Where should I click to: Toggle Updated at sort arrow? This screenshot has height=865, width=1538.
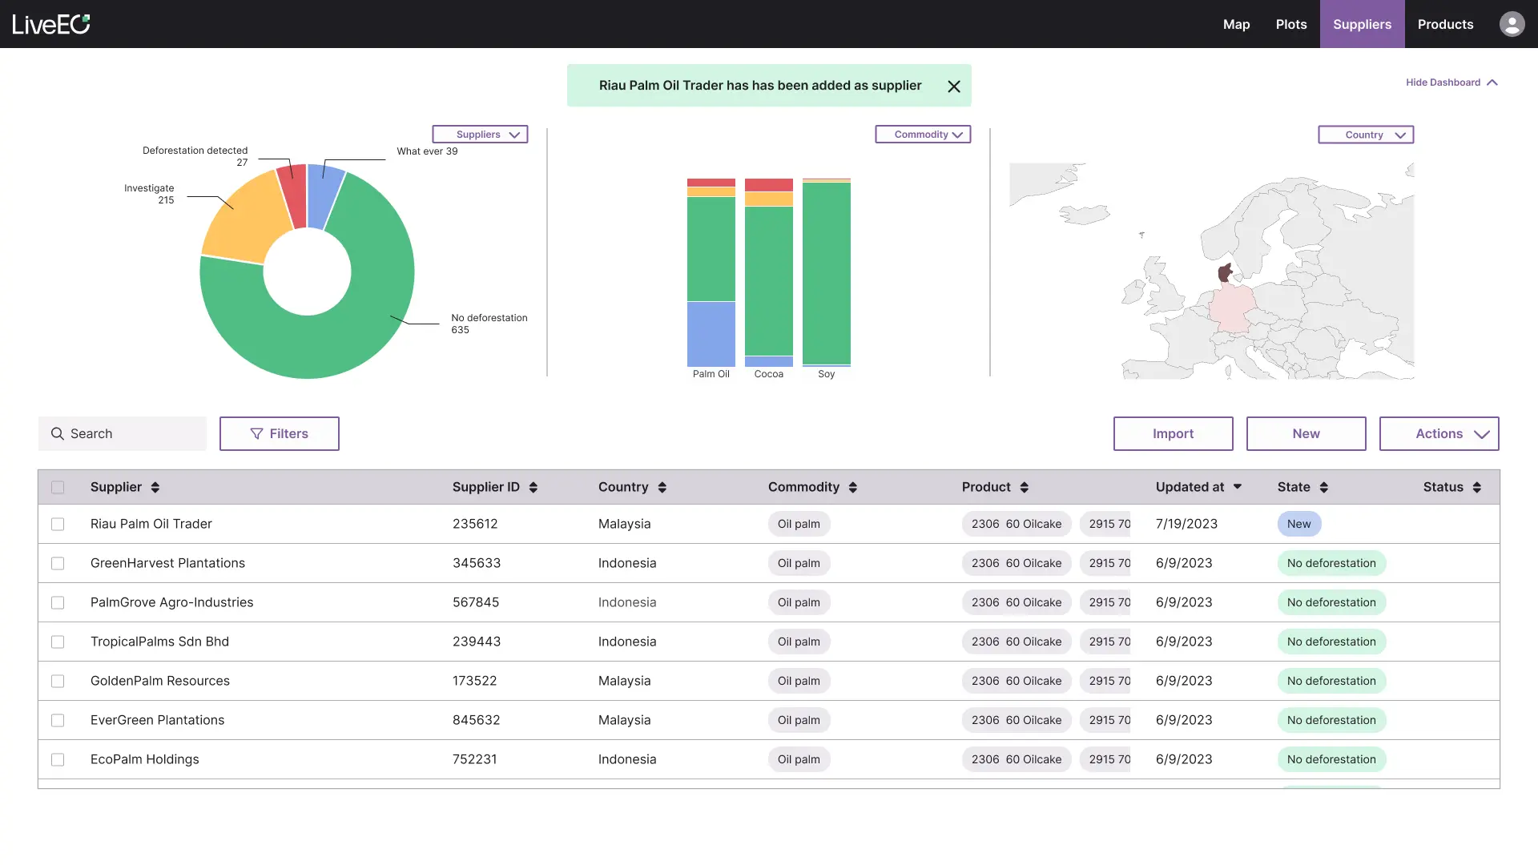click(x=1238, y=487)
